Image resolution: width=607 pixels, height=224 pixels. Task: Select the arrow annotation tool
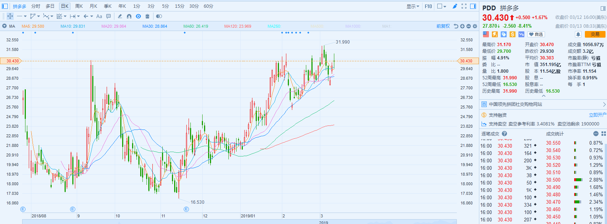[86, 16]
